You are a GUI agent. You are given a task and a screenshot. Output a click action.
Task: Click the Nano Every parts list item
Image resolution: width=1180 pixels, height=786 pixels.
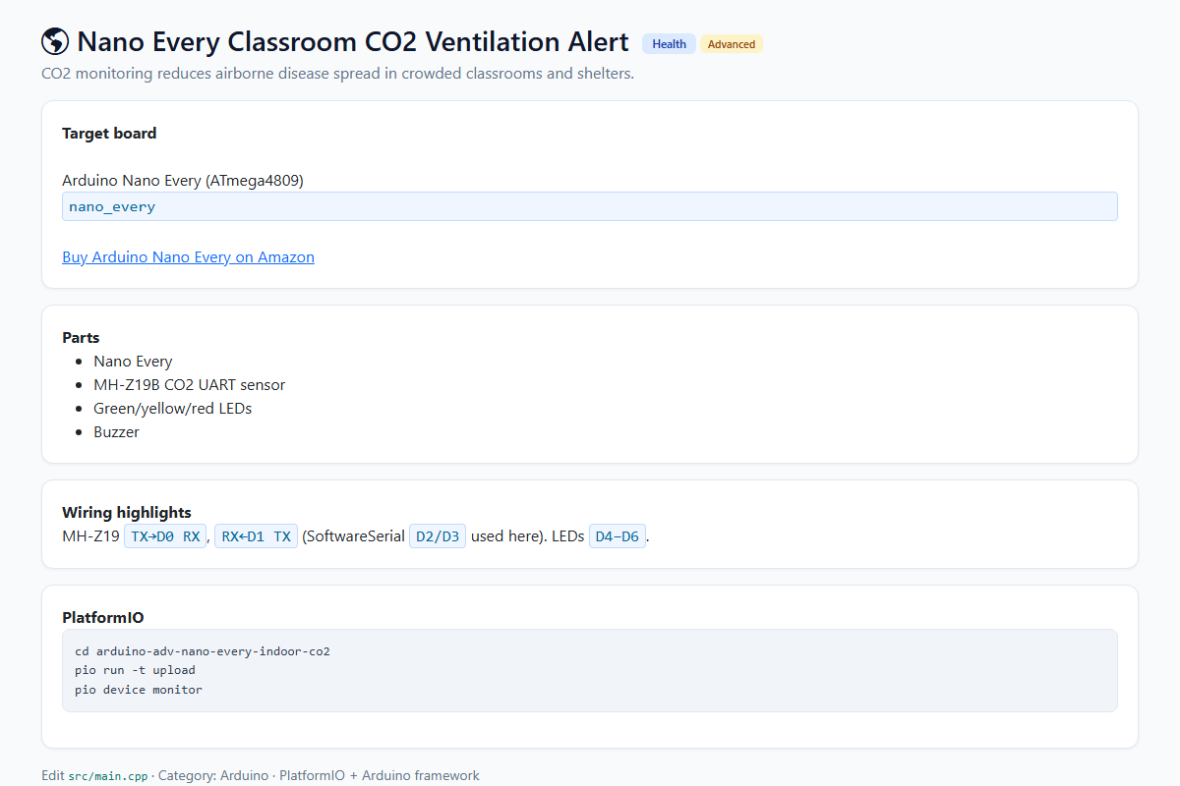point(133,362)
